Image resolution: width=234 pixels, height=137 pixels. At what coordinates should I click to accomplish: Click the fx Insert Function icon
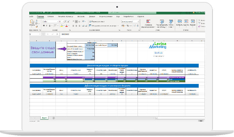[x=57, y=34]
